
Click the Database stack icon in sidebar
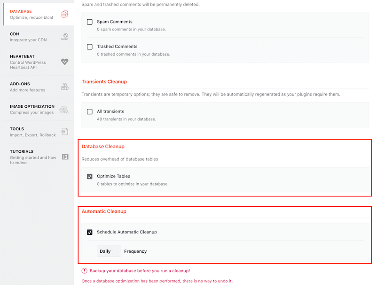point(64,14)
